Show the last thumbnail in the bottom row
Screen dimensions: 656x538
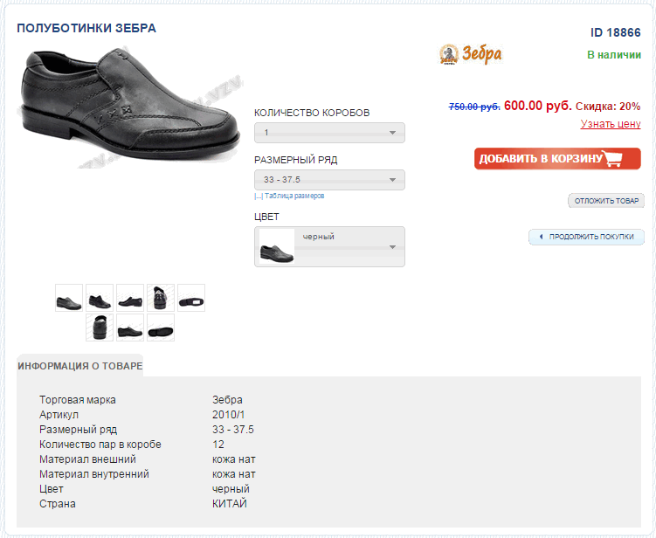pyautogui.click(x=161, y=328)
